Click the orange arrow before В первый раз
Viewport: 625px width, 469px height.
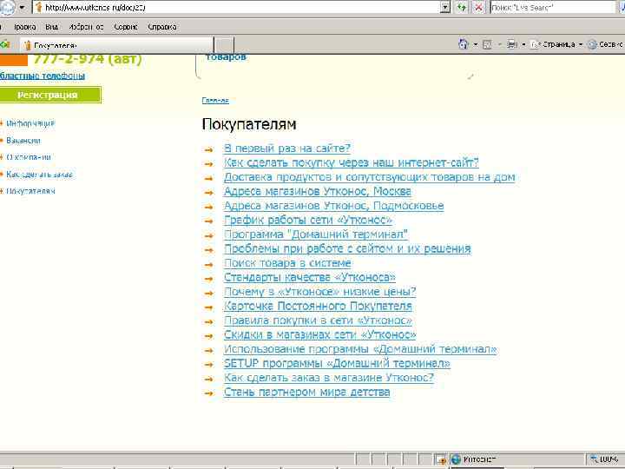tap(209, 149)
